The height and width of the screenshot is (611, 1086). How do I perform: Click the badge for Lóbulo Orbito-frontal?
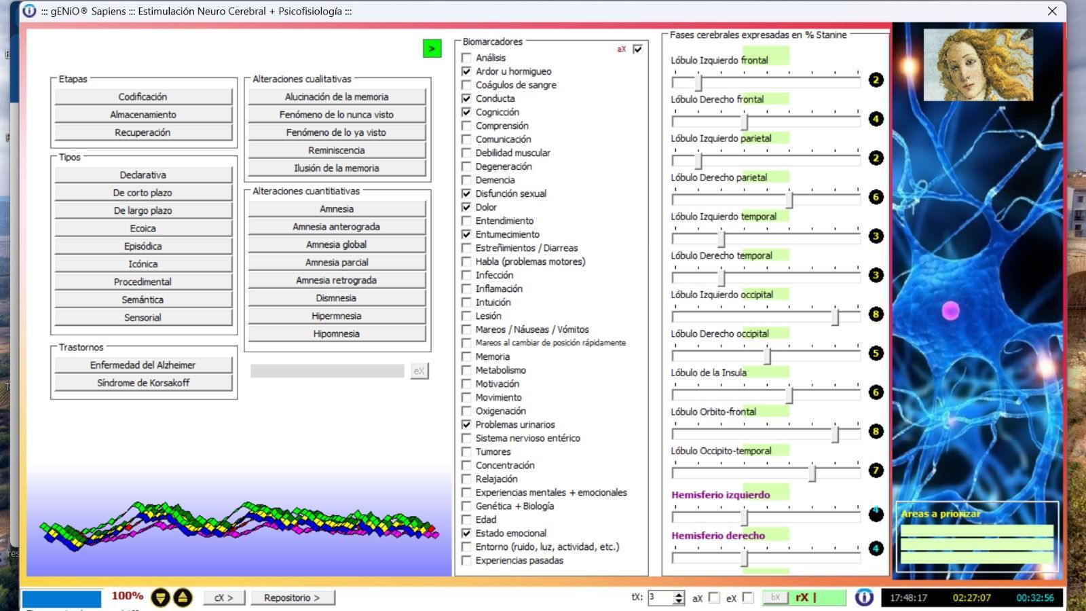tap(876, 431)
